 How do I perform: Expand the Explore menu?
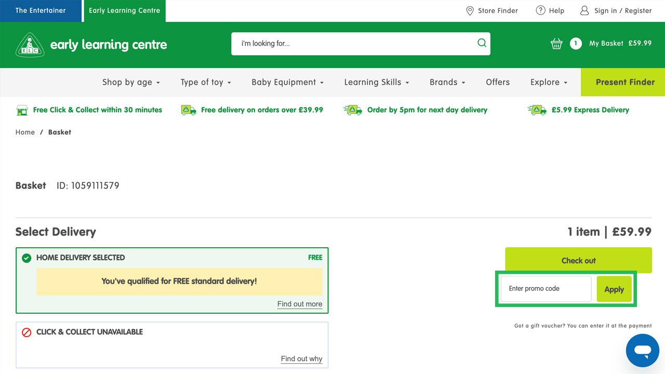549,82
